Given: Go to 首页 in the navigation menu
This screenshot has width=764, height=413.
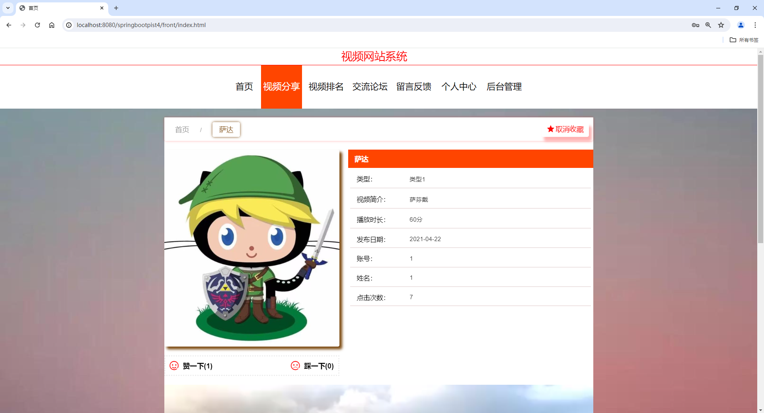Looking at the screenshot, I should pyautogui.click(x=244, y=87).
